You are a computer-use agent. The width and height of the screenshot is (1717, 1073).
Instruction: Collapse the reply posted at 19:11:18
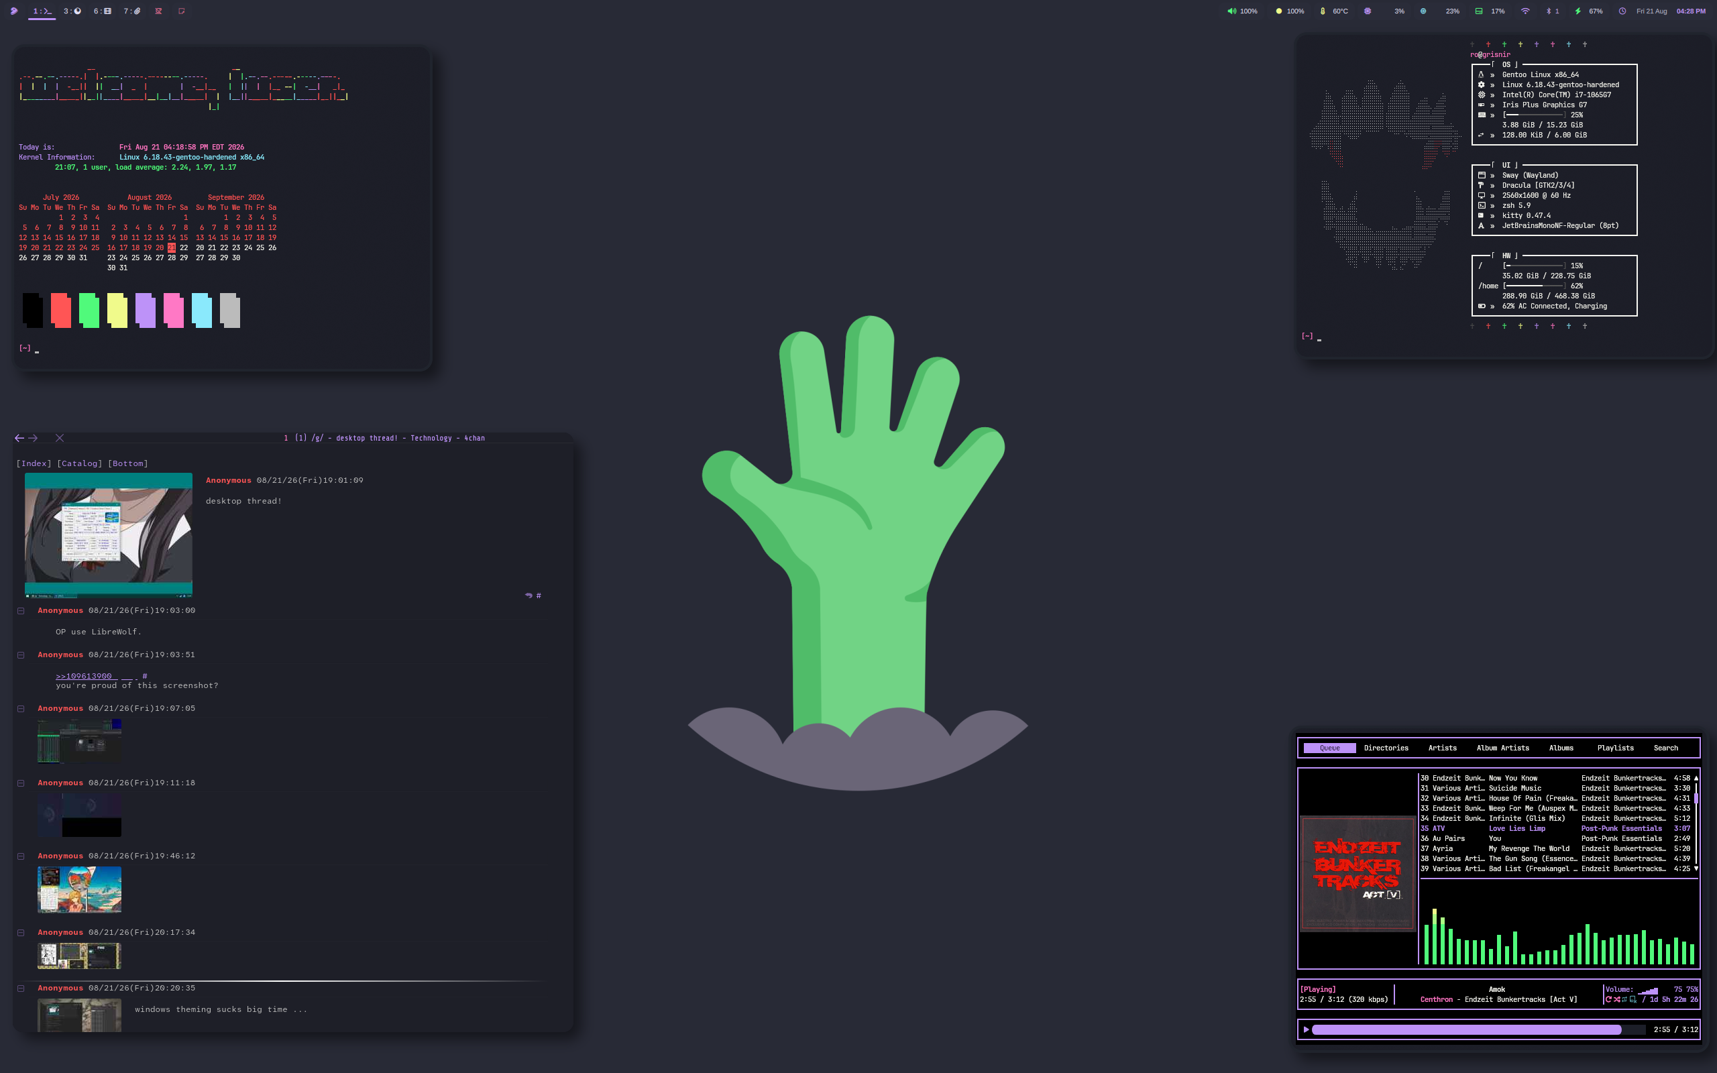[x=21, y=783]
